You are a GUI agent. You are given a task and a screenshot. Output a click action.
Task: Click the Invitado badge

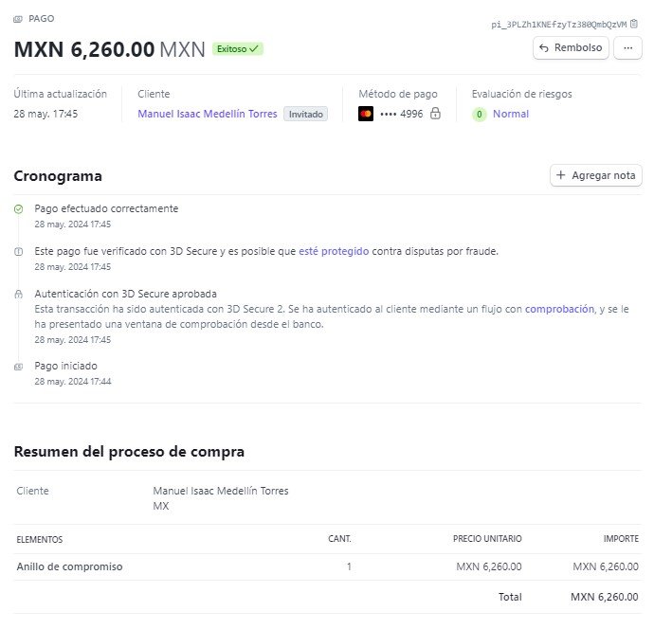click(x=305, y=114)
